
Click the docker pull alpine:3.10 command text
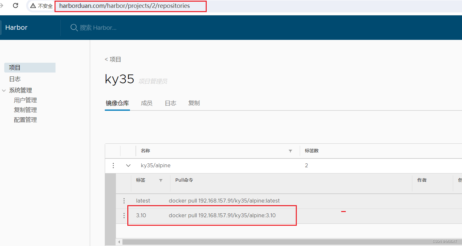222,216
